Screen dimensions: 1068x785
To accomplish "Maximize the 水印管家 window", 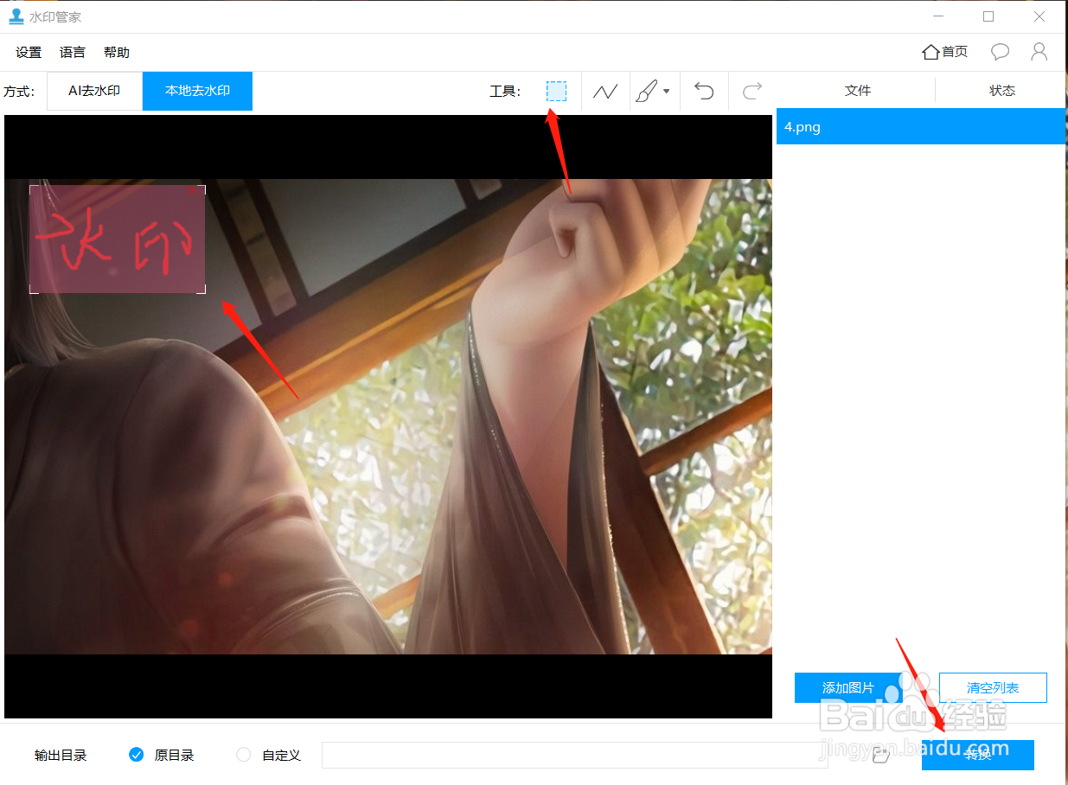I will coord(988,16).
